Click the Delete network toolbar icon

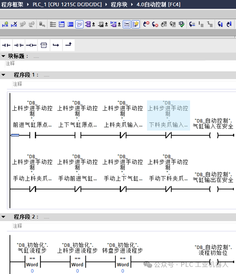point(14,24)
